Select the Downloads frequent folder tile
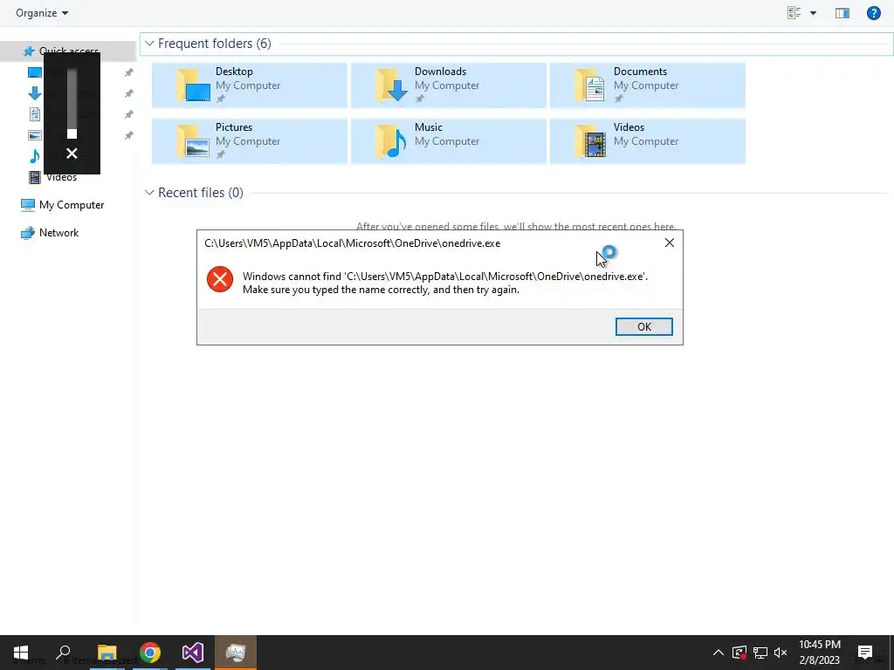894x670 pixels. point(448,85)
